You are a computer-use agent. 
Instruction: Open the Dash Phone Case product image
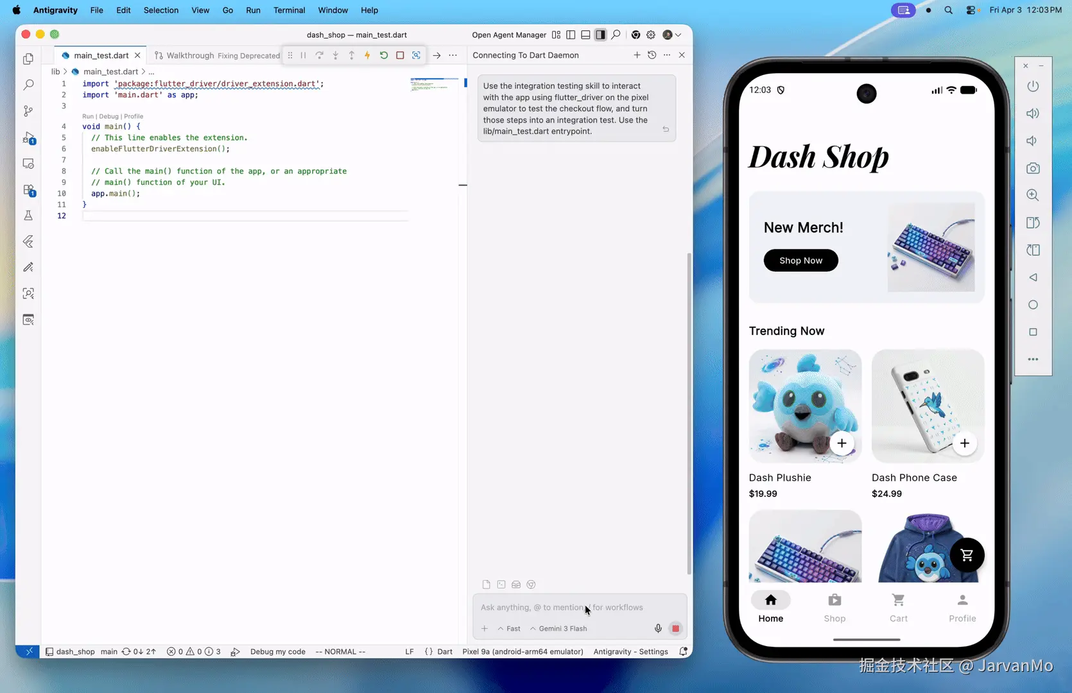coord(928,406)
